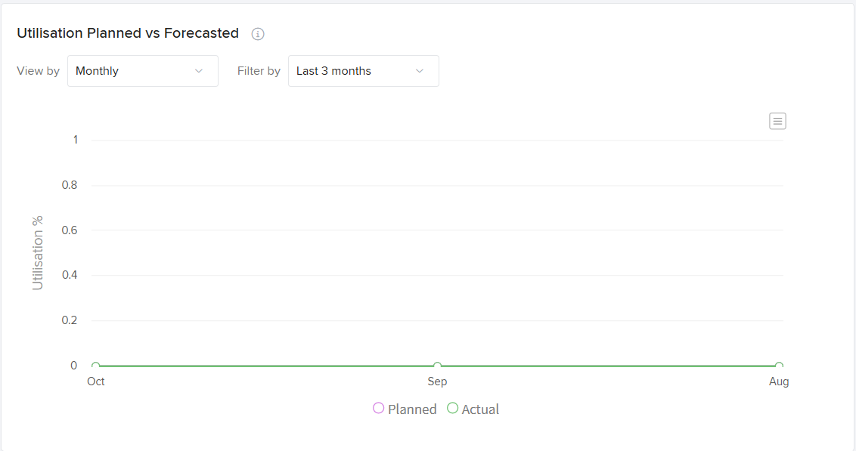Toggle the Actual series via its legend label
856x451 pixels.
click(x=480, y=409)
